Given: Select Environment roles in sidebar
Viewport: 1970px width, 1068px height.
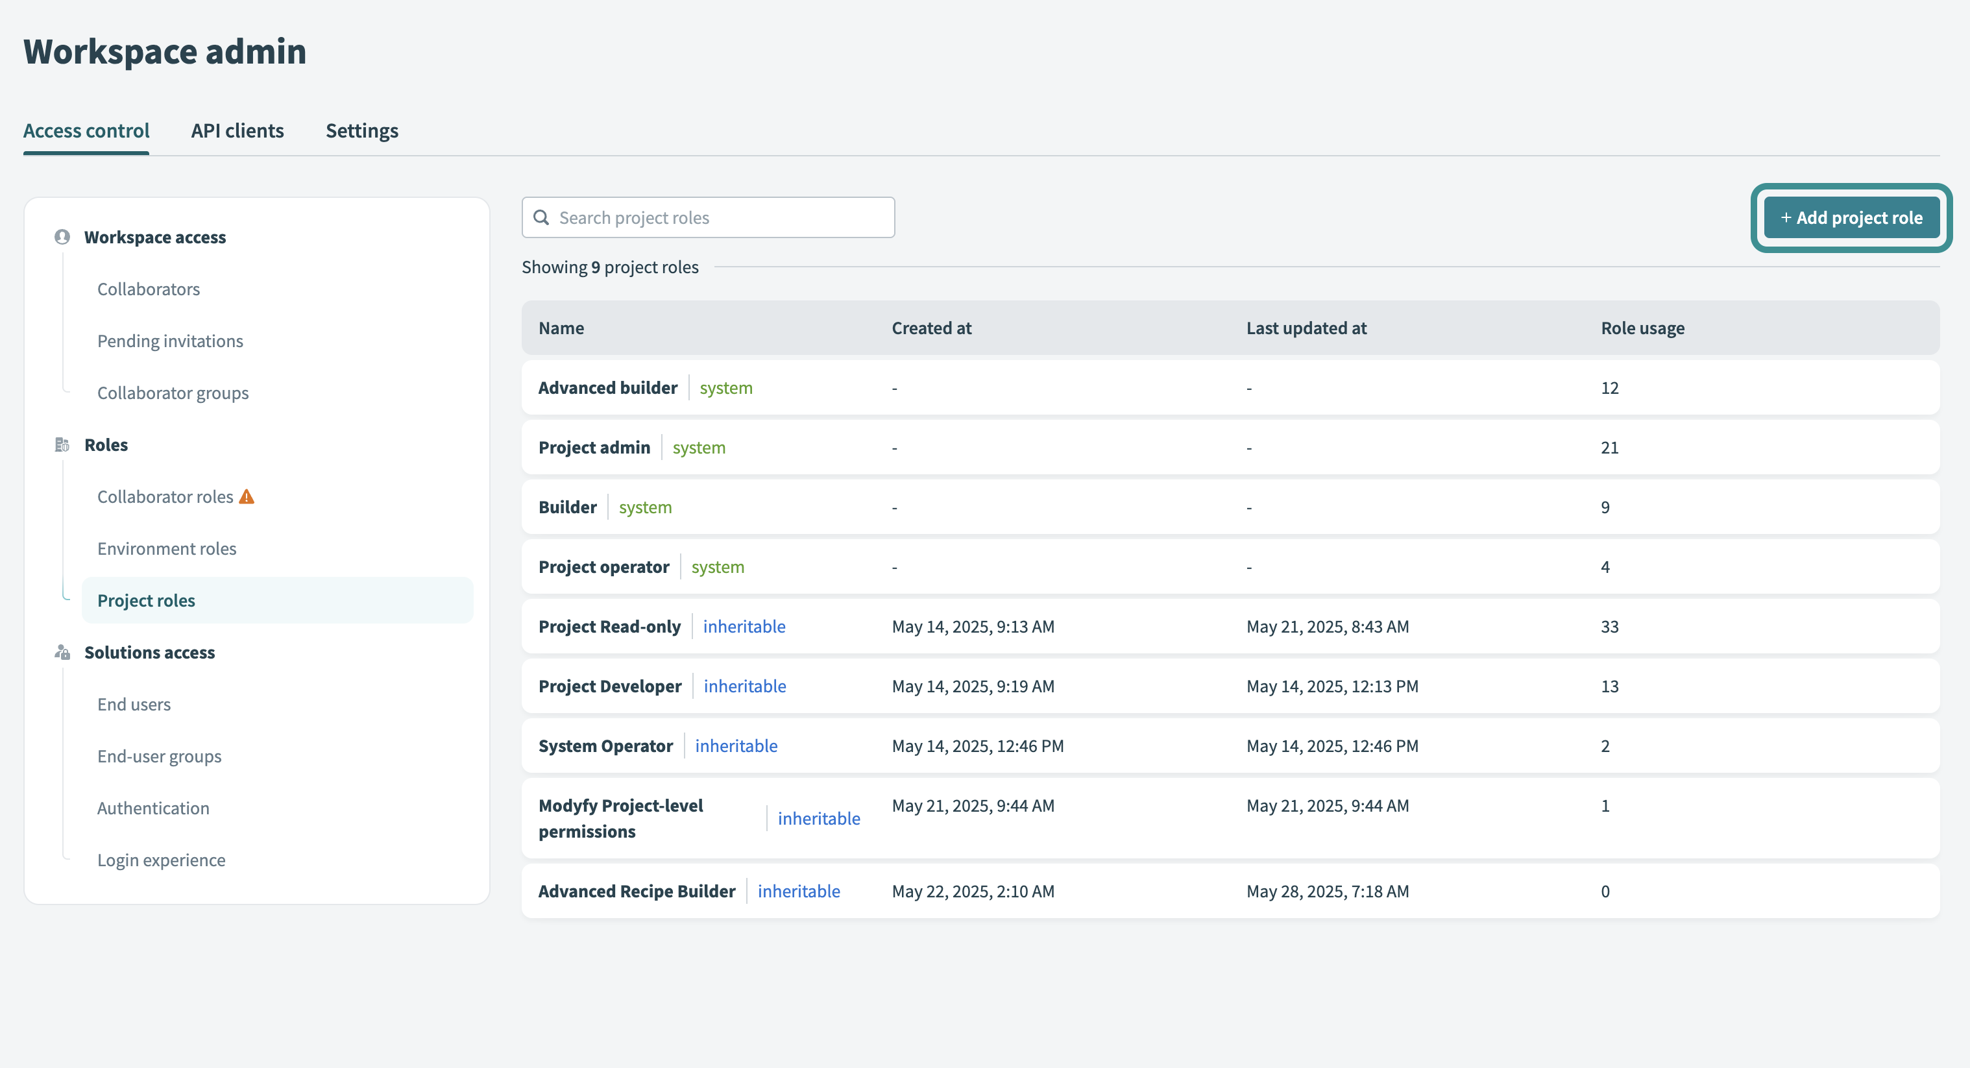Looking at the screenshot, I should click(167, 549).
